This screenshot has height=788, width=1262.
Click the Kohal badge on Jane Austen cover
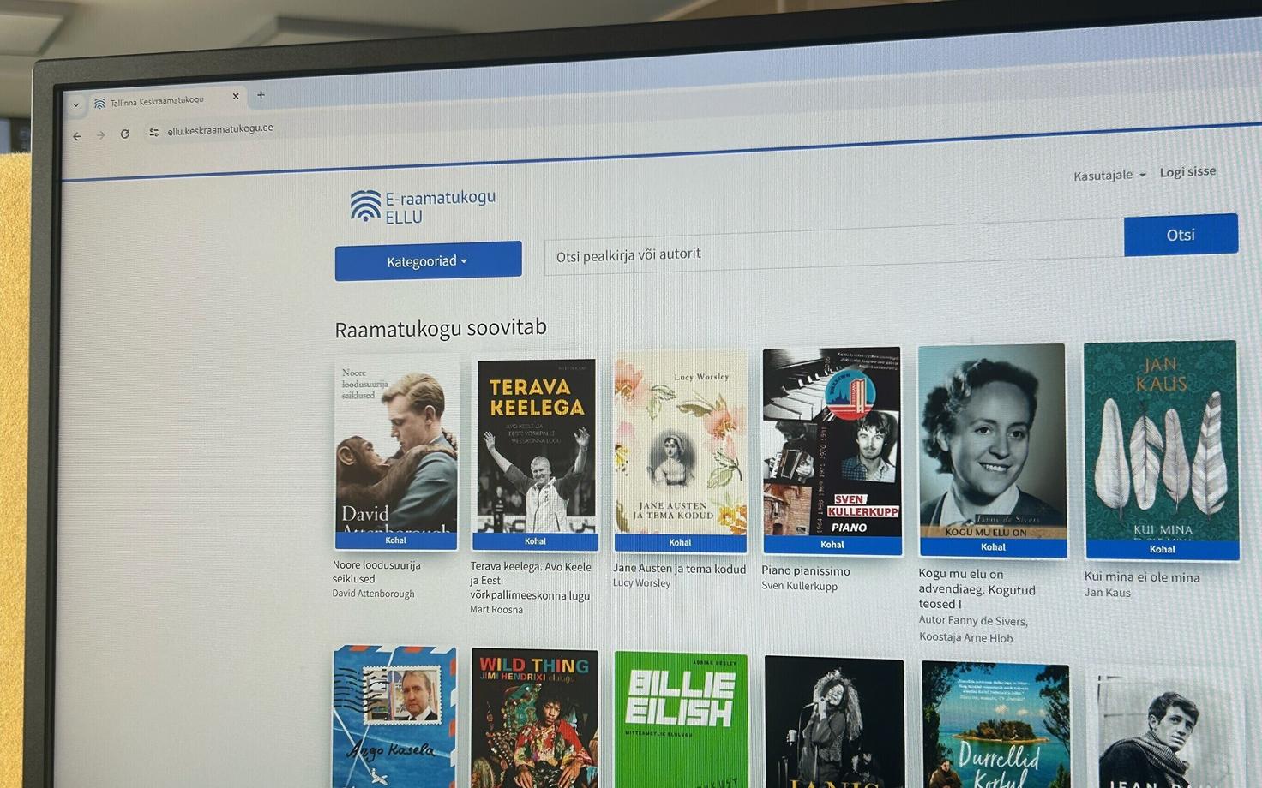point(680,543)
